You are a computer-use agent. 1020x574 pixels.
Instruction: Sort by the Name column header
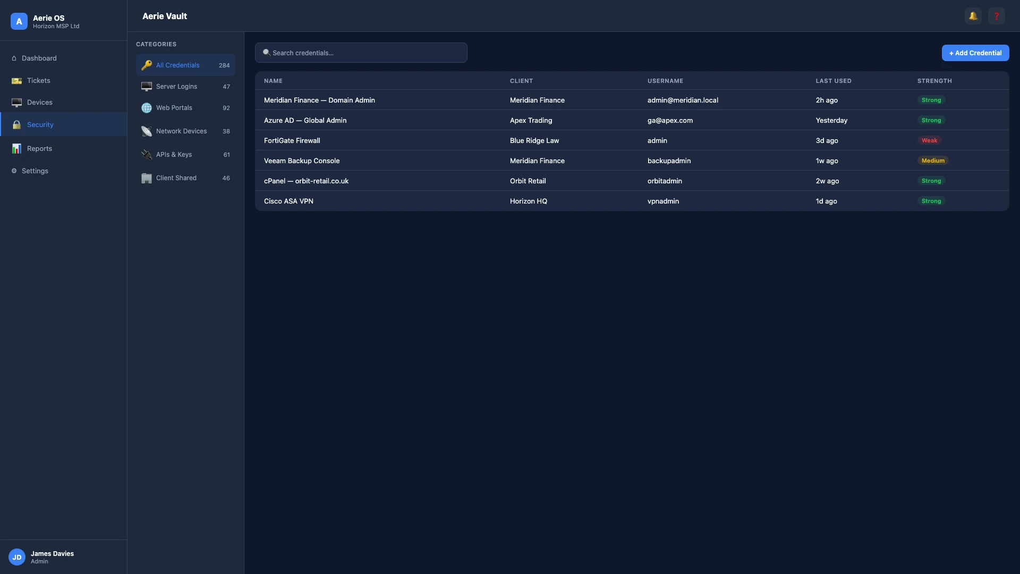[x=273, y=81]
